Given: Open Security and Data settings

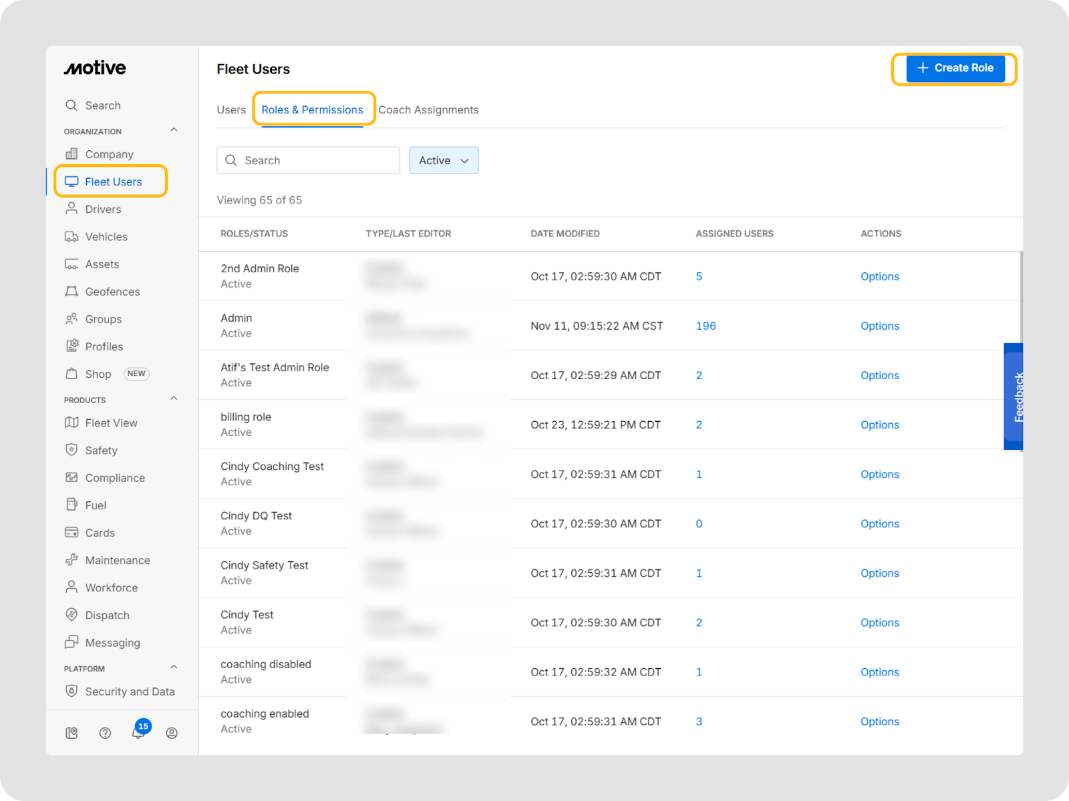Looking at the screenshot, I should tap(129, 692).
